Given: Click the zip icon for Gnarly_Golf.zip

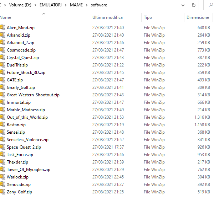Looking at the screenshot, I should coord(2,87).
